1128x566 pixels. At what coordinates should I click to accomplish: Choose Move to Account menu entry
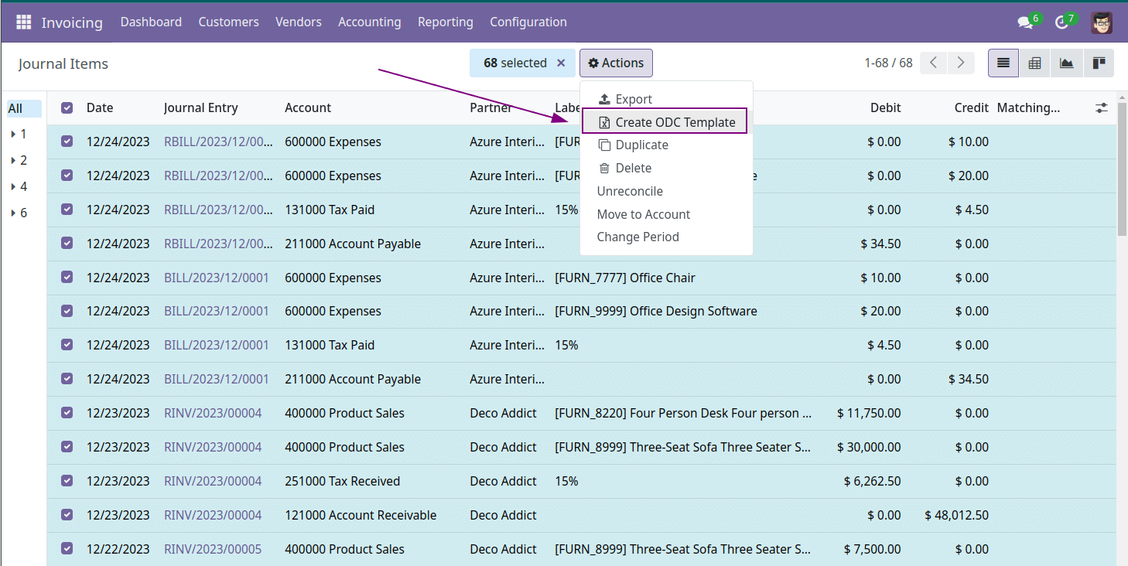tap(643, 214)
